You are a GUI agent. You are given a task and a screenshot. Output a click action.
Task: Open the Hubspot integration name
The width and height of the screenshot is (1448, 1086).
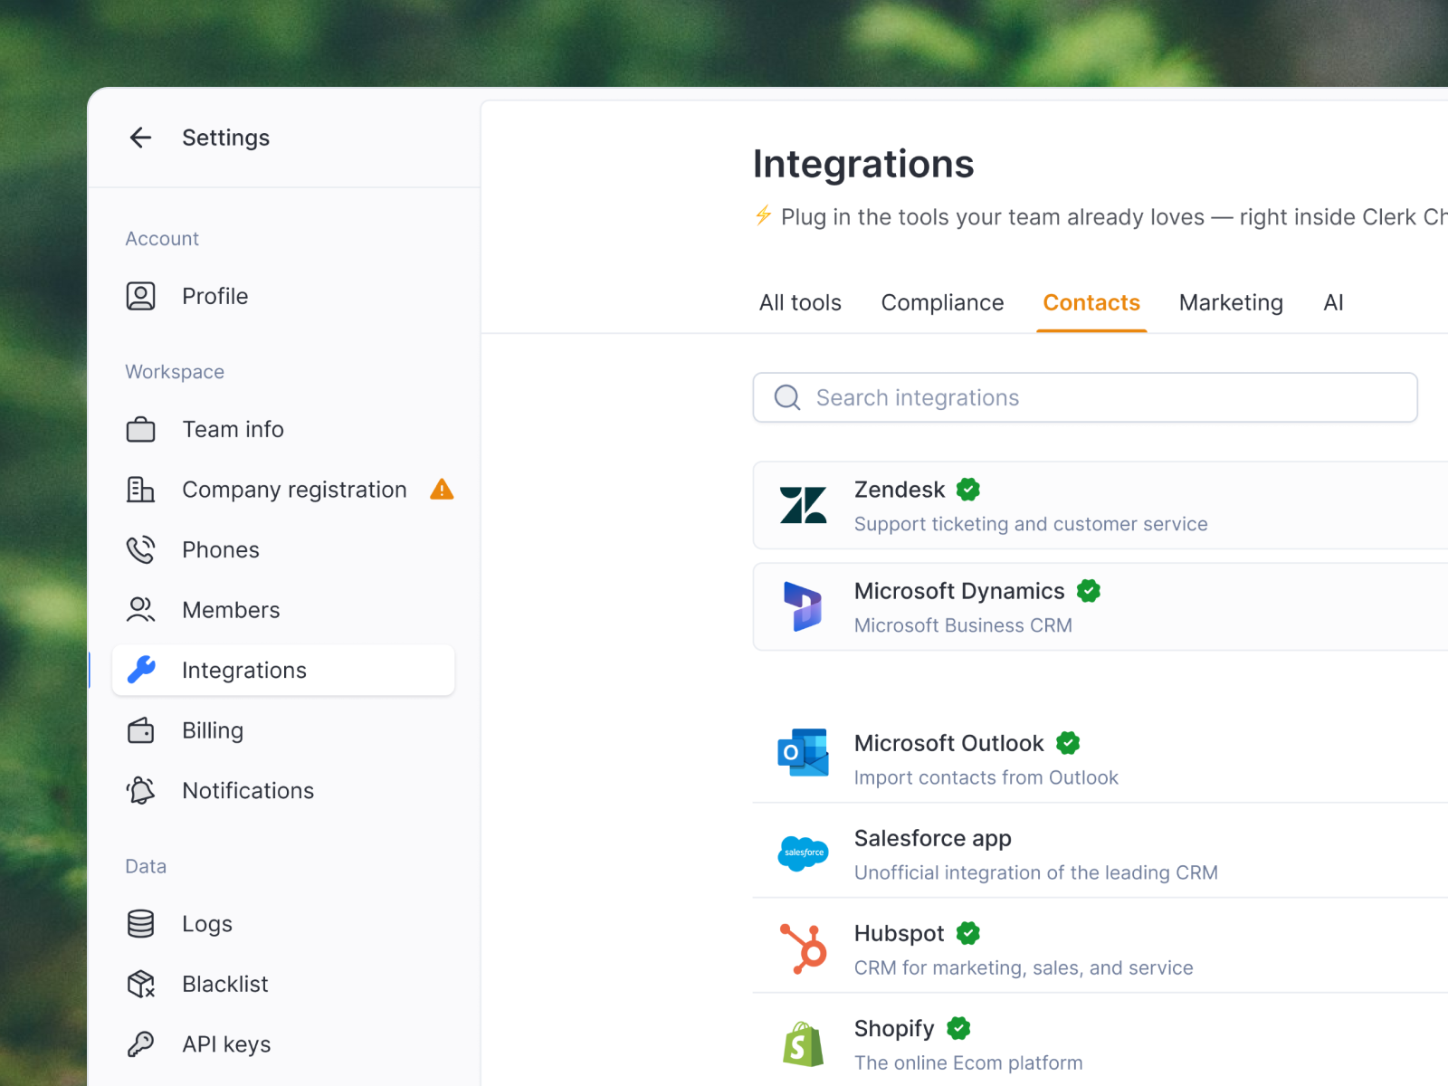pyautogui.click(x=899, y=933)
